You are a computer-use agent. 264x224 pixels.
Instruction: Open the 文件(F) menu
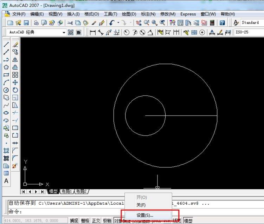pyautogui.click(x=19, y=14)
